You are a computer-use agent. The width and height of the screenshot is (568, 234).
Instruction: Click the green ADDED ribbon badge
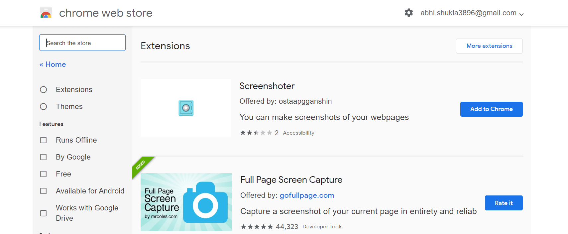141,165
